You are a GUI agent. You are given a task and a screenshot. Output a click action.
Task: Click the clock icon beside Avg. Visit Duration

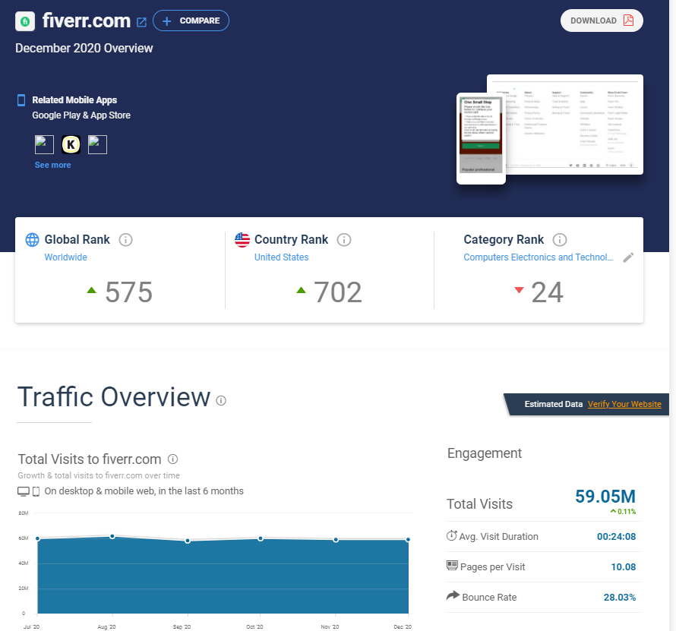click(x=450, y=536)
